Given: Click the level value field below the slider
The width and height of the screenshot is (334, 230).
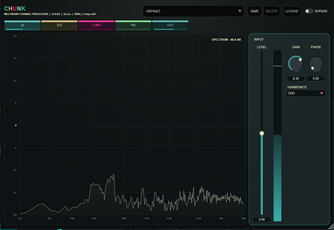Looking at the screenshot, I should [262, 220].
